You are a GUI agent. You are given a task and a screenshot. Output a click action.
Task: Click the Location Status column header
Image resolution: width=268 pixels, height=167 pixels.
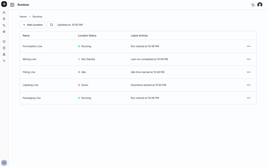(x=87, y=36)
